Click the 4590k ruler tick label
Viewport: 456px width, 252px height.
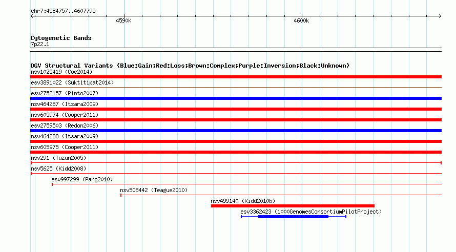click(x=123, y=20)
